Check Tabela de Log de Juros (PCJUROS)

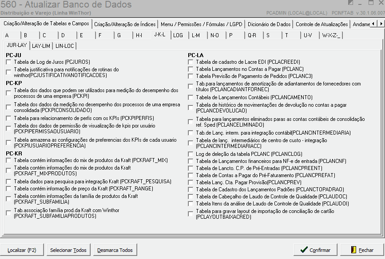point(8,62)
